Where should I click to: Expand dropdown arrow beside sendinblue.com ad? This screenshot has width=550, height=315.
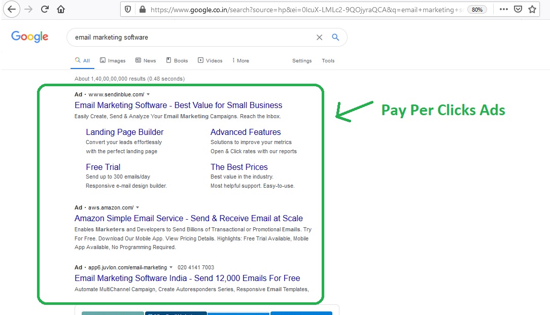click(148, 94)
